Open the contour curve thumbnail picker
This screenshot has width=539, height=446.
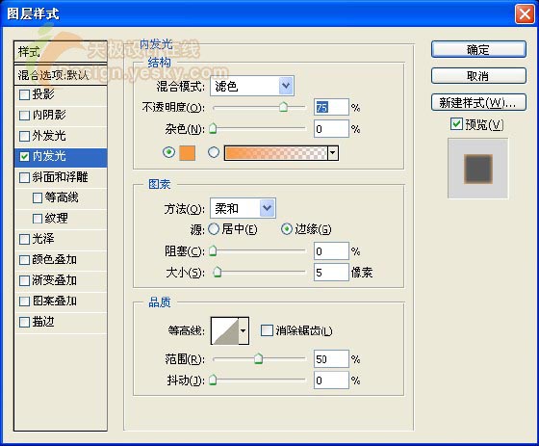pyautogui.click(x=225, y=330)
